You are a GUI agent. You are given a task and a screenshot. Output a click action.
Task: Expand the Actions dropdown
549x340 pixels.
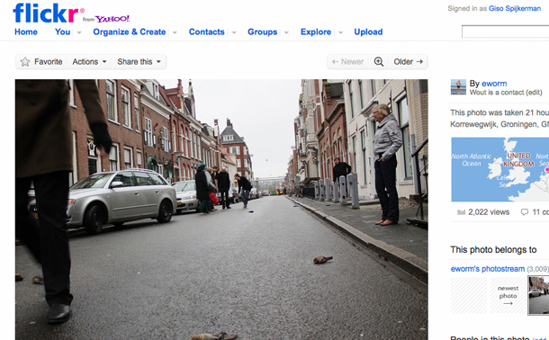pyautogui.click(x=90, y=62)
